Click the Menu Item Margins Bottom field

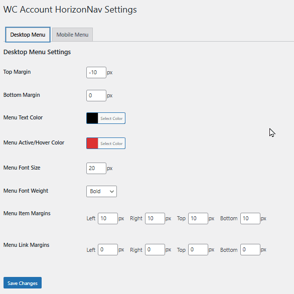250,218
